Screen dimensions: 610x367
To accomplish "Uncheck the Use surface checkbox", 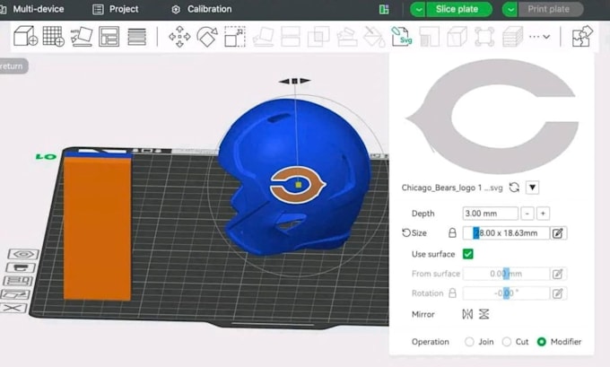I will [x=468, y=254].
